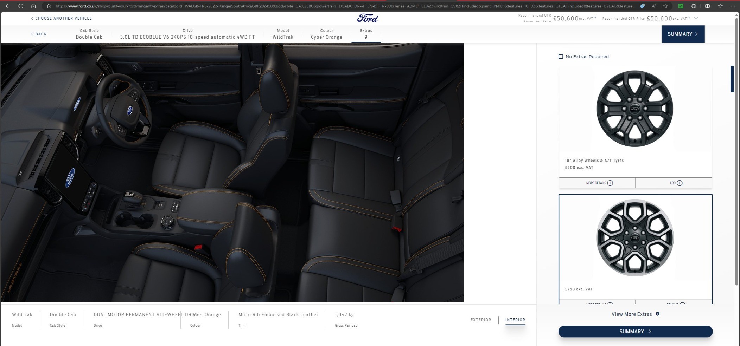Click the plus icon to add 18" wheels
Image resolution: width=740 pixels, height=346 pixels.
tap(680, 183)
